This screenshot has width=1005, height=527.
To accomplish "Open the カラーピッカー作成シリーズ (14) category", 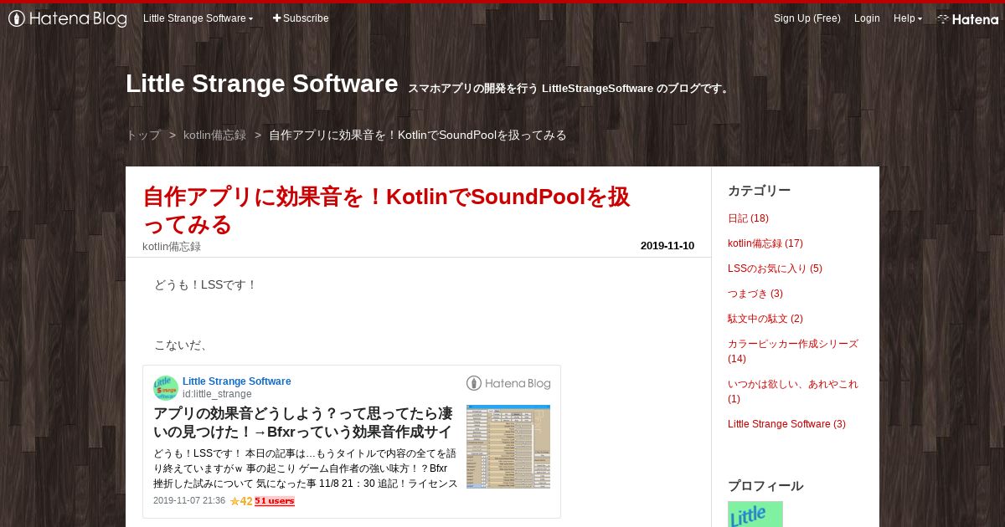I will (793, 350).
